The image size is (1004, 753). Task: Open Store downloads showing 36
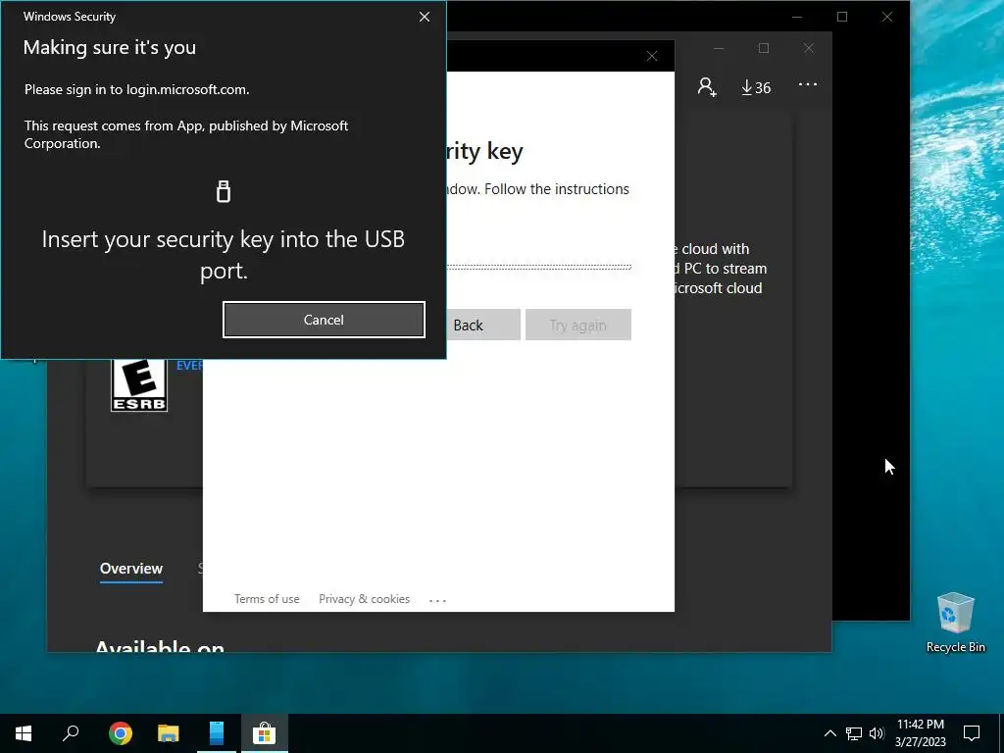coord(756,87)
